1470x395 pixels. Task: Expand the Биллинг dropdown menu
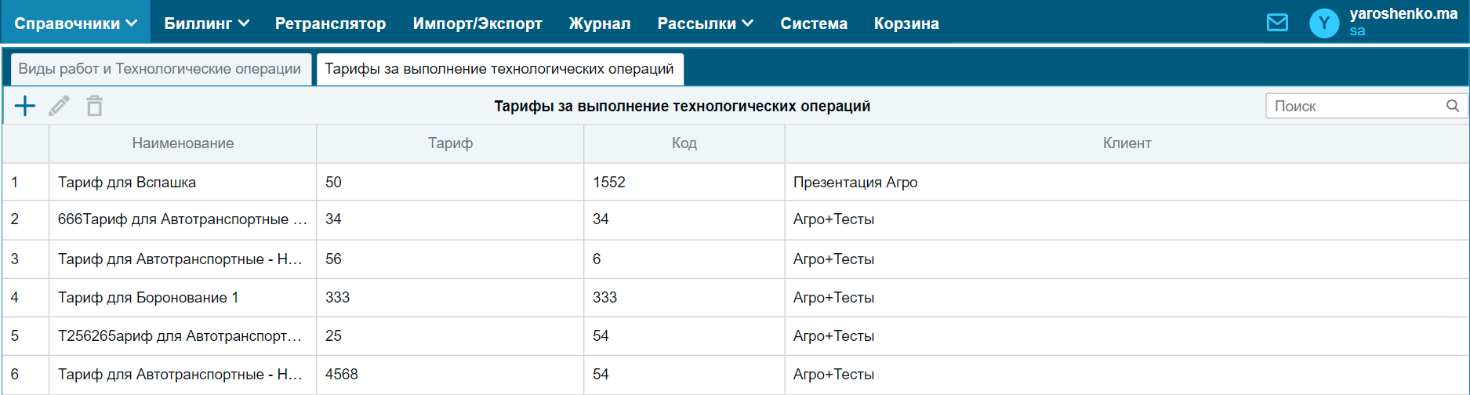pos(206,24)
